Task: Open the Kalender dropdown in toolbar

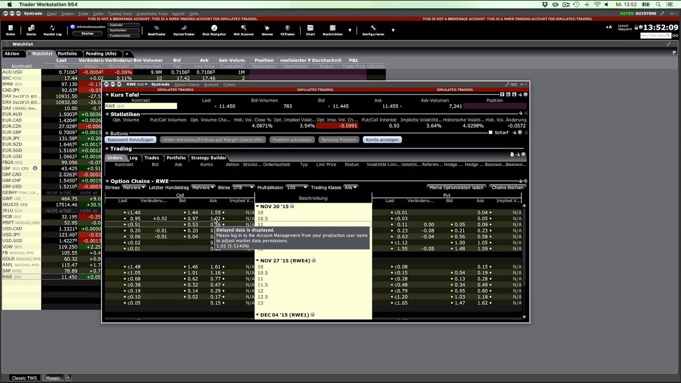Action: pyautogui.click(x=123, y=25)
